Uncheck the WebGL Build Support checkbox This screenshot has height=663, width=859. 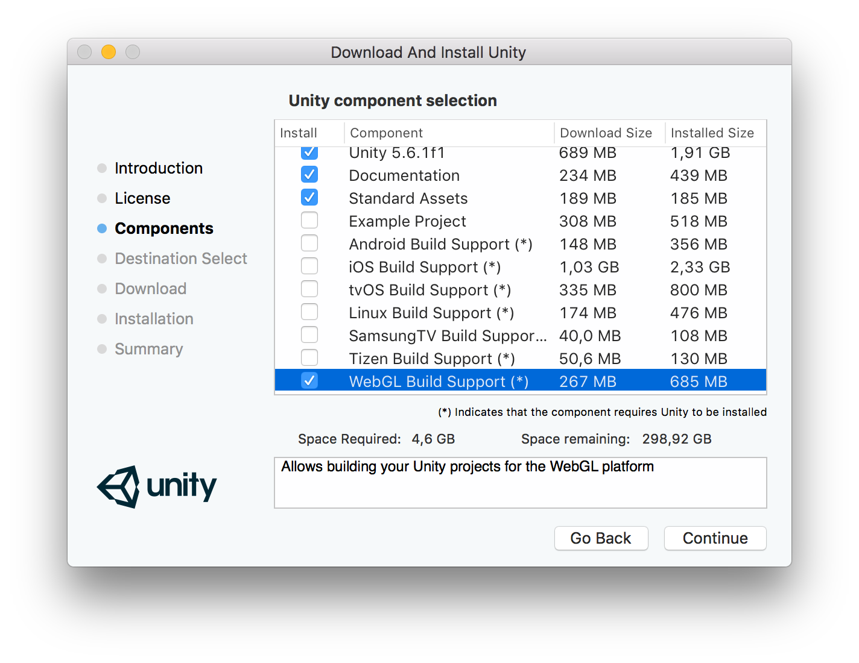coord(309,381)
